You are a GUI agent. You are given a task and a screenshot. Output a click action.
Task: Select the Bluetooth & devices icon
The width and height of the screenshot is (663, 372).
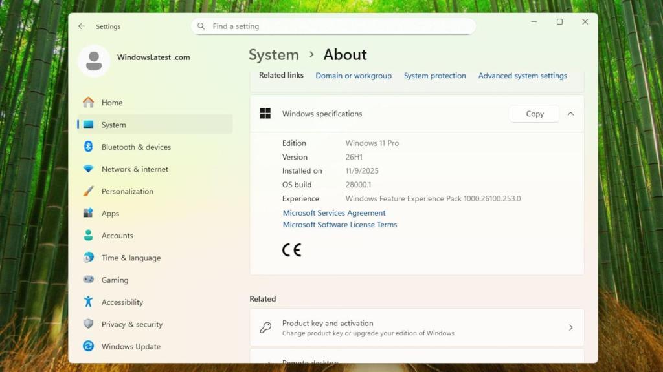(x=89, y=147)
